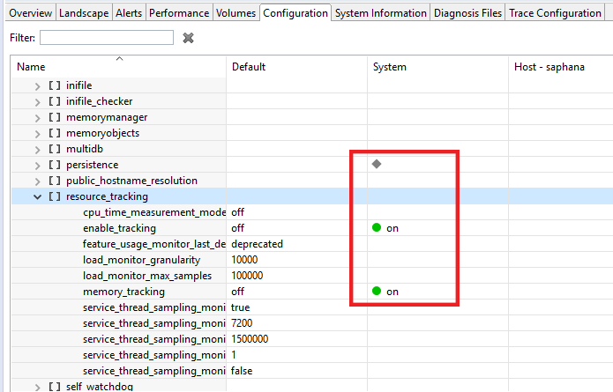
Task: Select the inifile section bracket icon
Action: click(55, 85)
